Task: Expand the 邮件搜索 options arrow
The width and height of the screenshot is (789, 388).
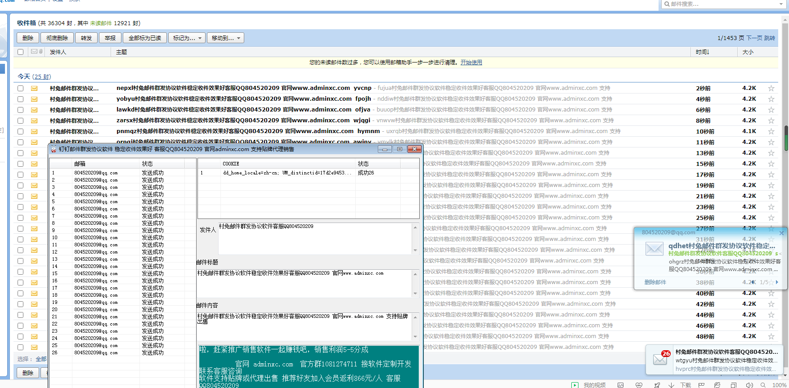Action: click(781, 4)
